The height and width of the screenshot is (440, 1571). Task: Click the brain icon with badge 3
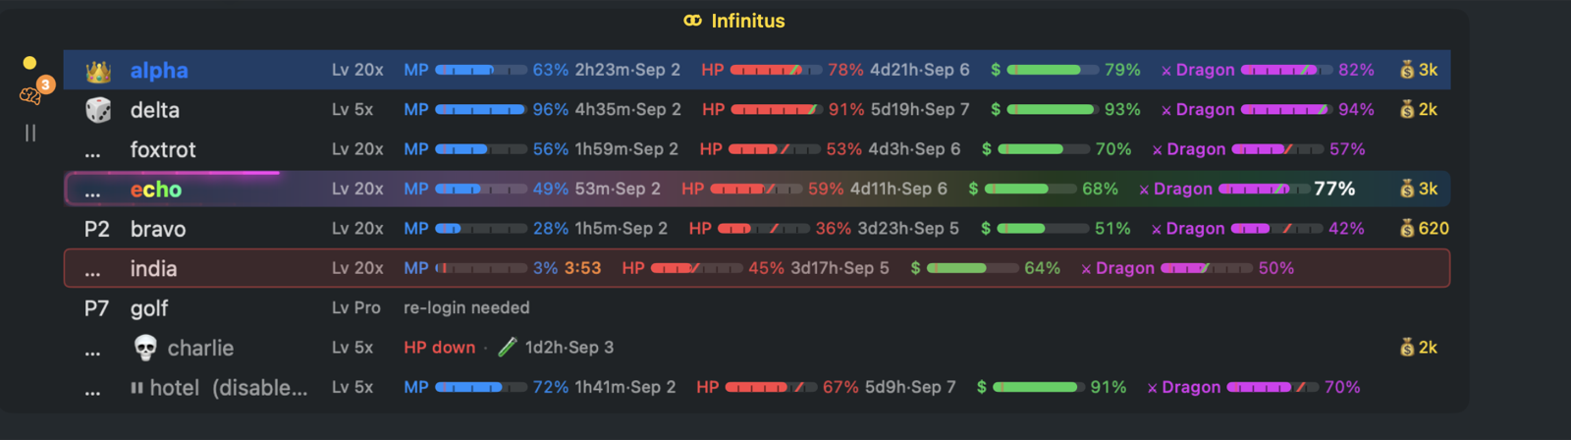tap(30, 95)
